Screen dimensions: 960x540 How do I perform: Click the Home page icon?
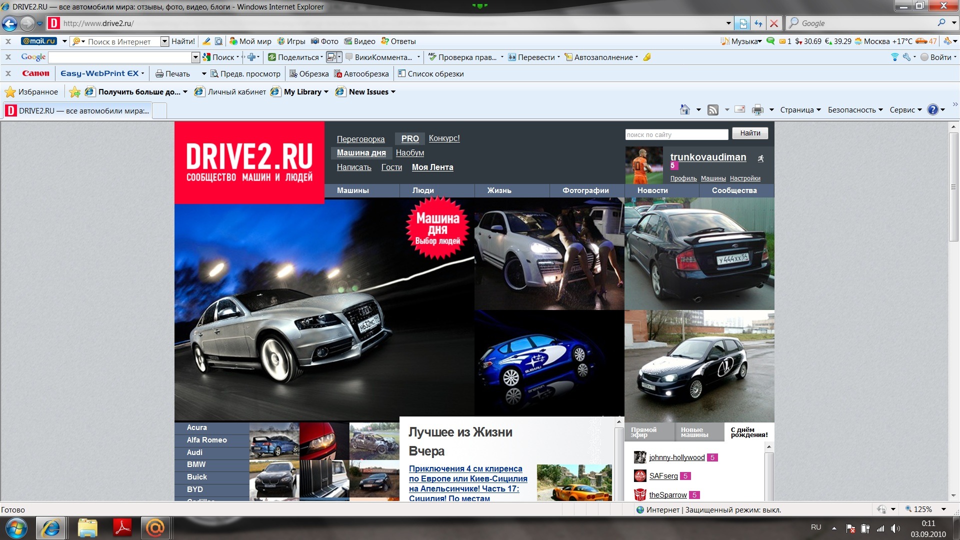[x=684, y=109]
